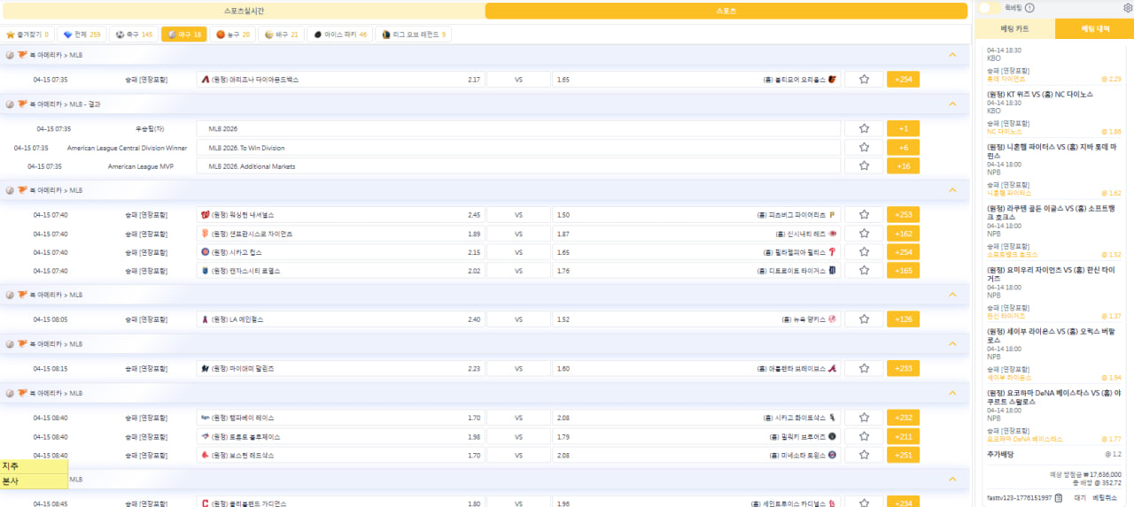Pick Washington Nationals odds 2.45

(341, 215)
